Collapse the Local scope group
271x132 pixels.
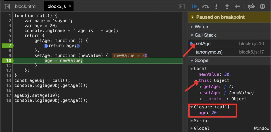pyautogui.click(x=191, y=69)
